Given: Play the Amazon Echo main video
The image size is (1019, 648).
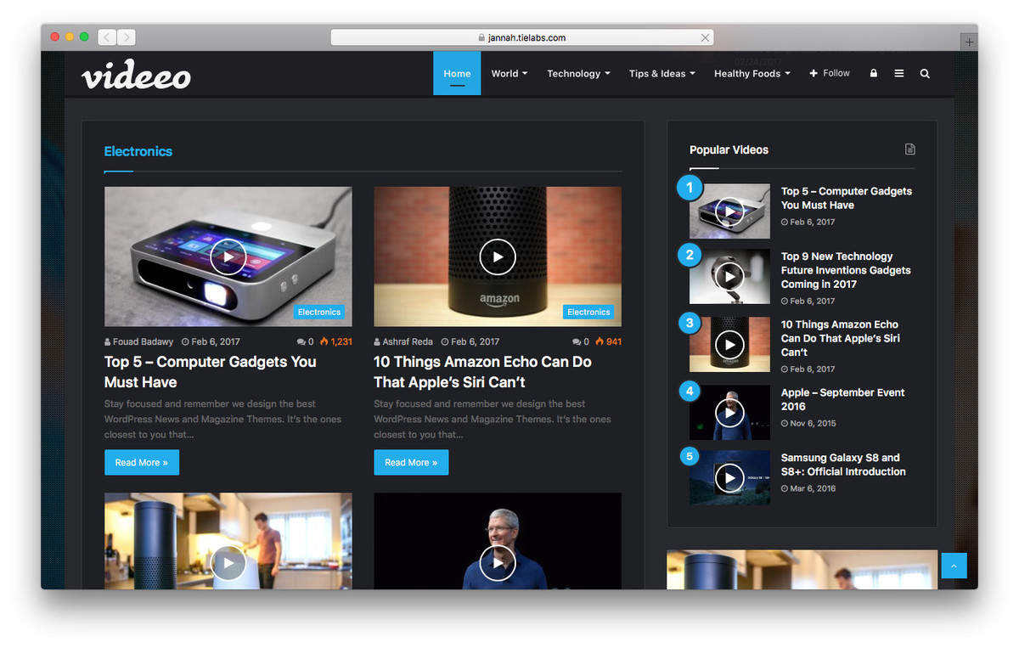Looking at the screenshot, I should [498, 256].
